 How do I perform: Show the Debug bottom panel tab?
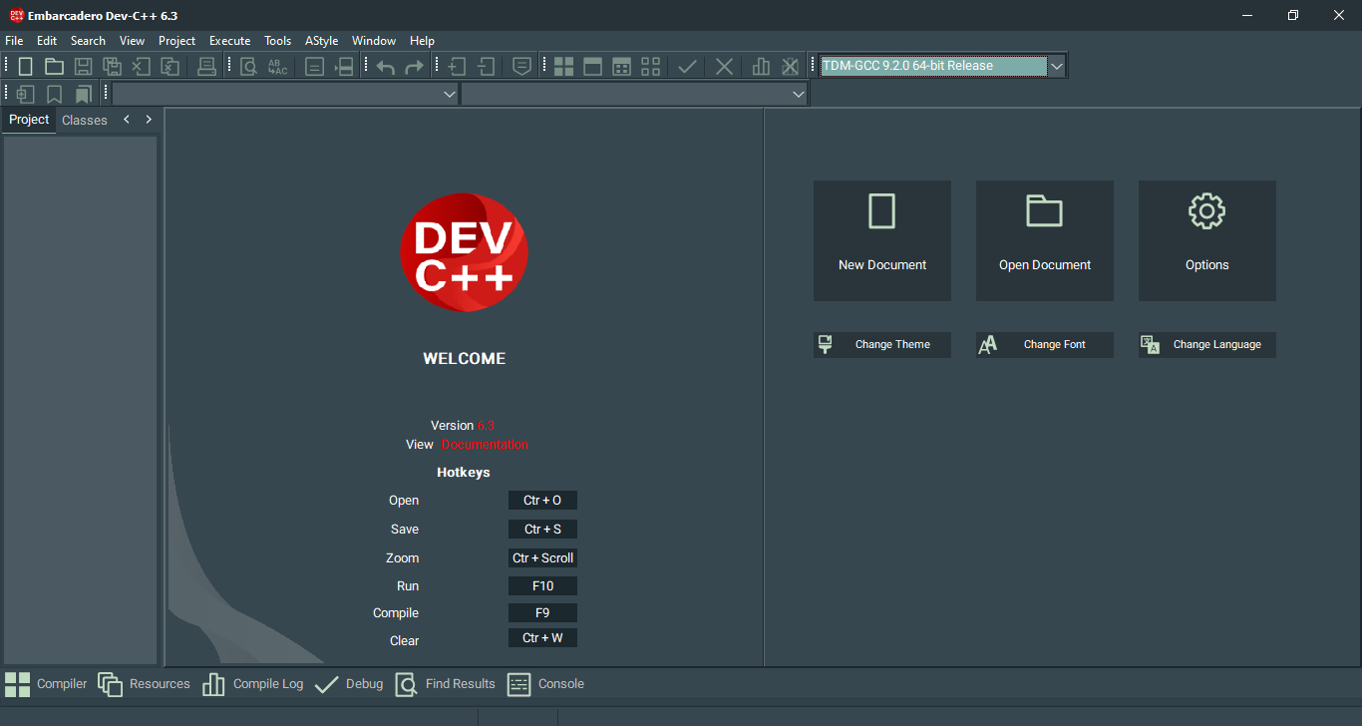click(349, 684)
